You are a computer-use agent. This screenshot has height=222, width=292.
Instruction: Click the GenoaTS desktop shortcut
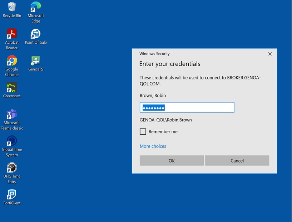[36, 61]
